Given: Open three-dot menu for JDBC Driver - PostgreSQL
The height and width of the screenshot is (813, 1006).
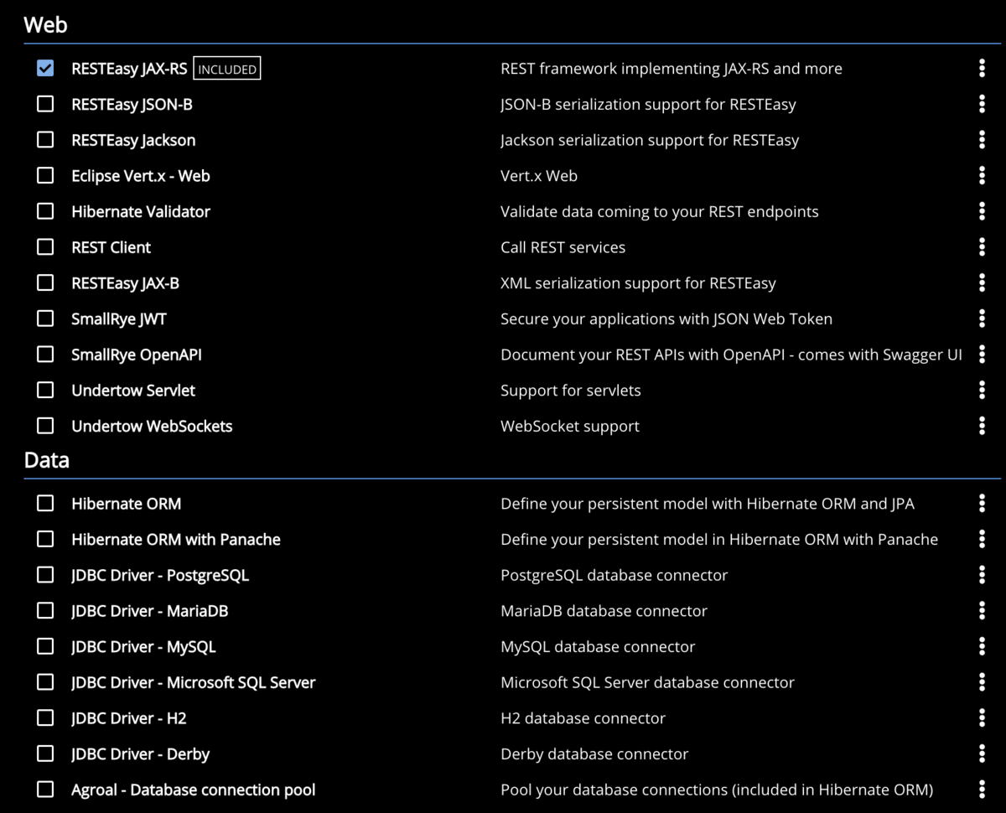Looking at the screenshot, I should 982,575.
